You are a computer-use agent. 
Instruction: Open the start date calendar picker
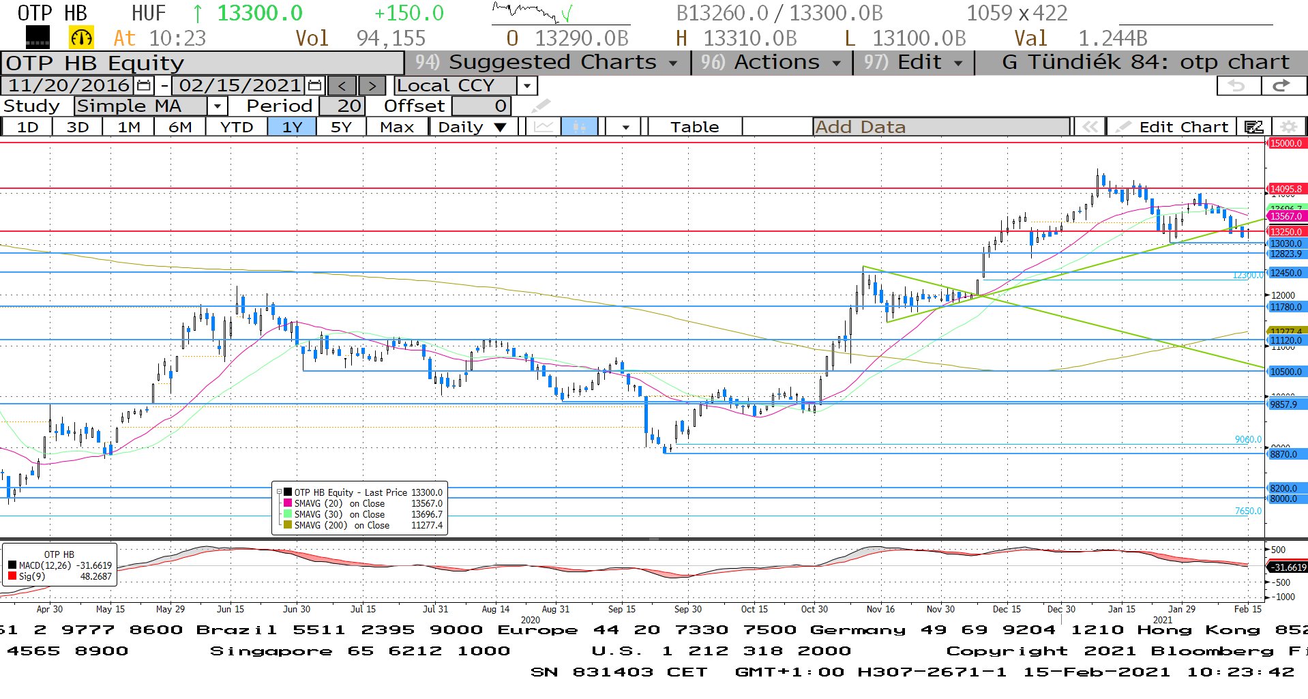[x=144, y=85]
